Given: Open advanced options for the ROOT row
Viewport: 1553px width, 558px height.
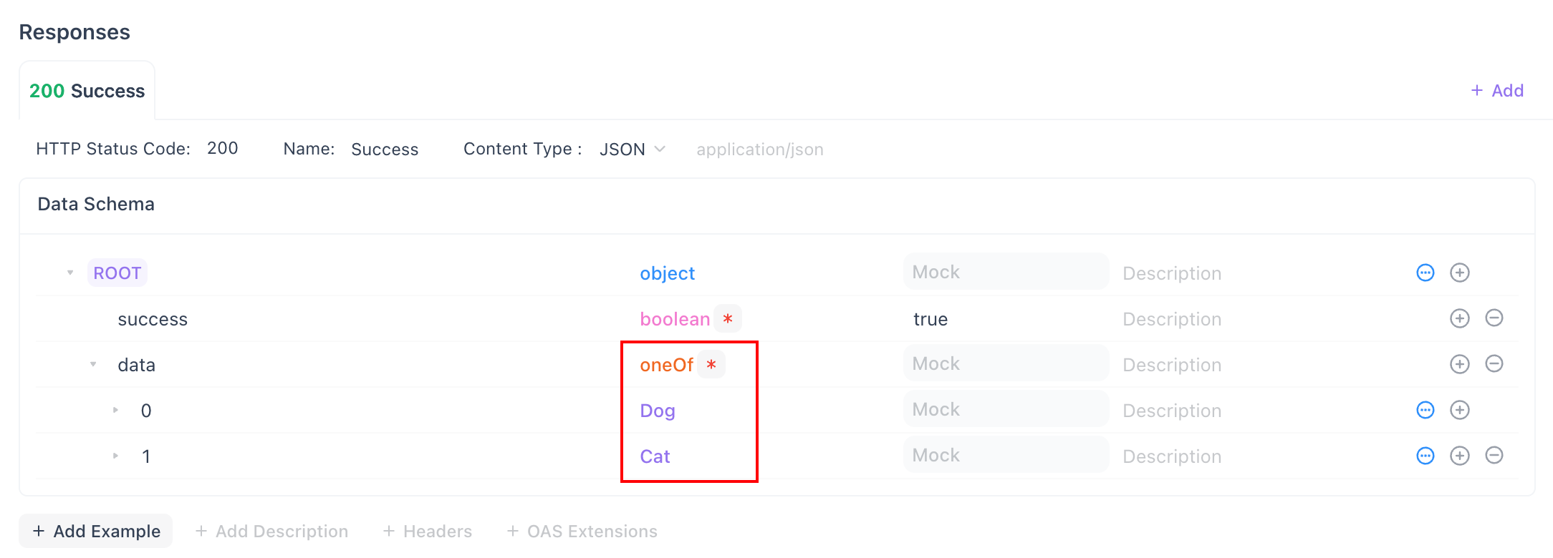Looking at the screenshot, I should pyautogui.click(x=1425, y=273).
